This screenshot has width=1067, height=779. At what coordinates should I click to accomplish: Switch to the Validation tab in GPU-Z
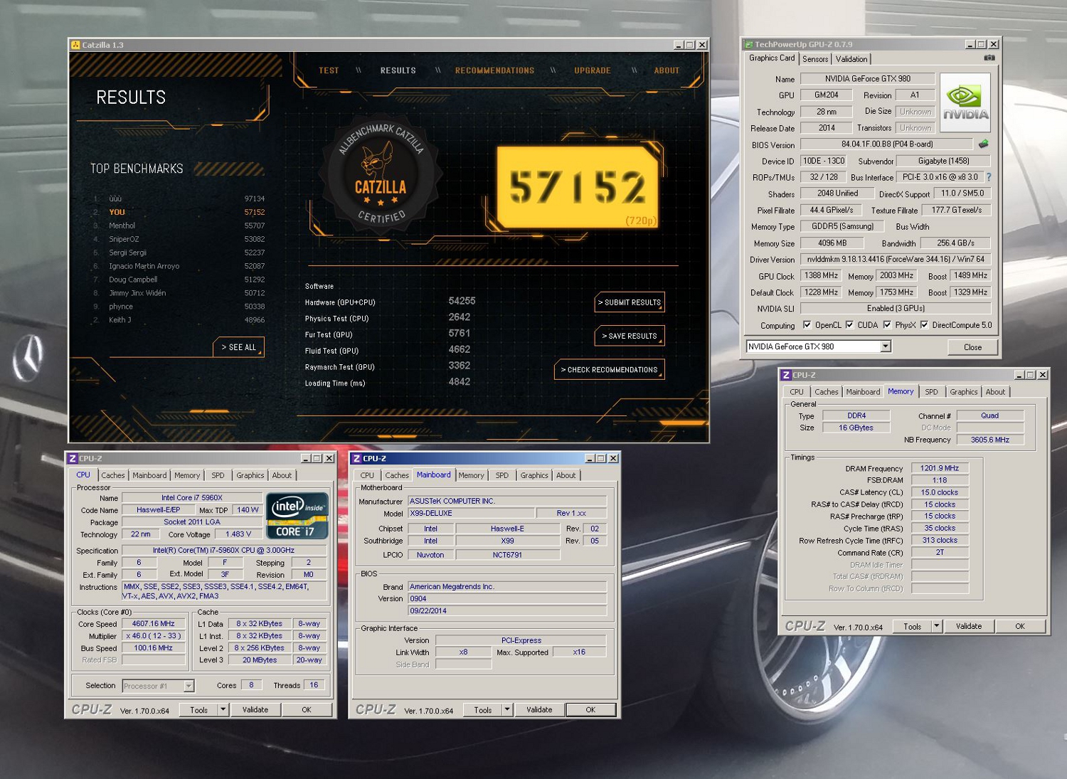pos(851,59)
